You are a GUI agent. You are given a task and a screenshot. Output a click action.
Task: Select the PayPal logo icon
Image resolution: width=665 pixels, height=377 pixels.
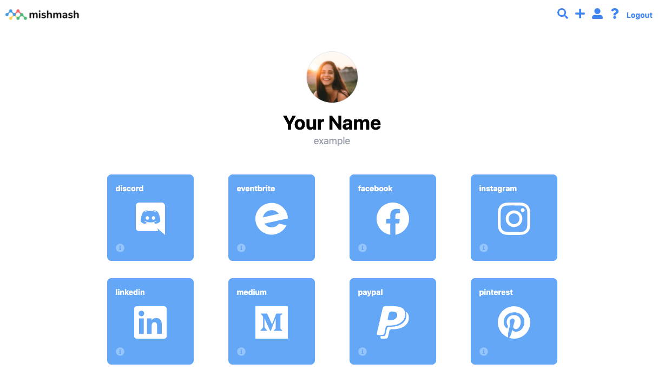click(x=393, y=322)
